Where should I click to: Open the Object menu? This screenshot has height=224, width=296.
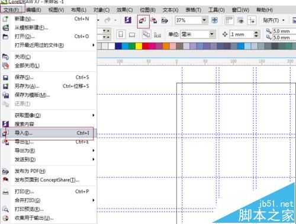click(x=101, y=9)
